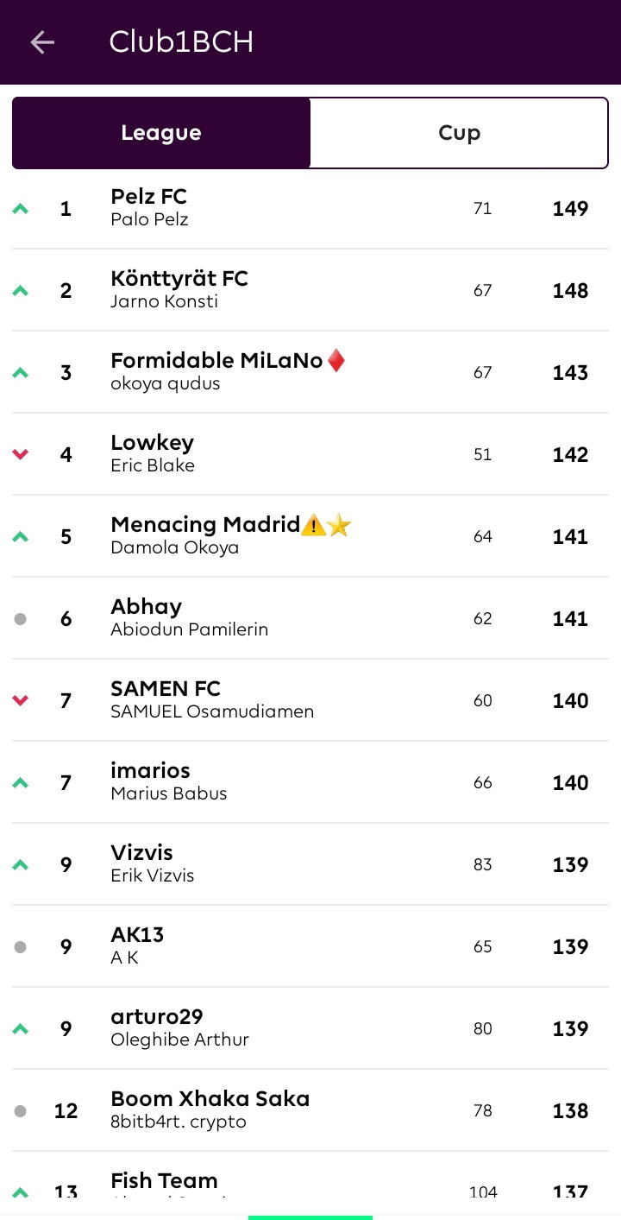Click star emoji after Menacing Madrid
Image resolution: width=621 pixels, height=1220 pixels.
[x=340, y=525]
